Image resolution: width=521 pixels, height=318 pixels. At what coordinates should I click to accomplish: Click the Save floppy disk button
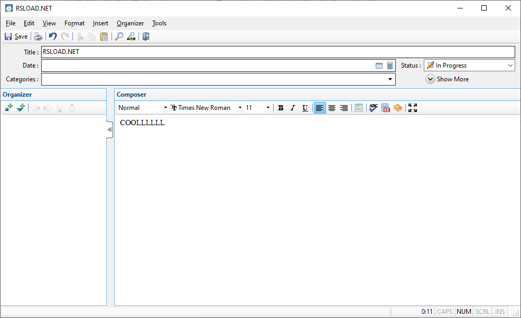click(x=16, y=36)
